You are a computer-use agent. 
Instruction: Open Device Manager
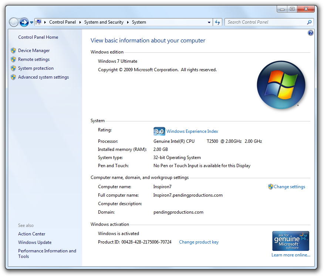pos(34,51)
